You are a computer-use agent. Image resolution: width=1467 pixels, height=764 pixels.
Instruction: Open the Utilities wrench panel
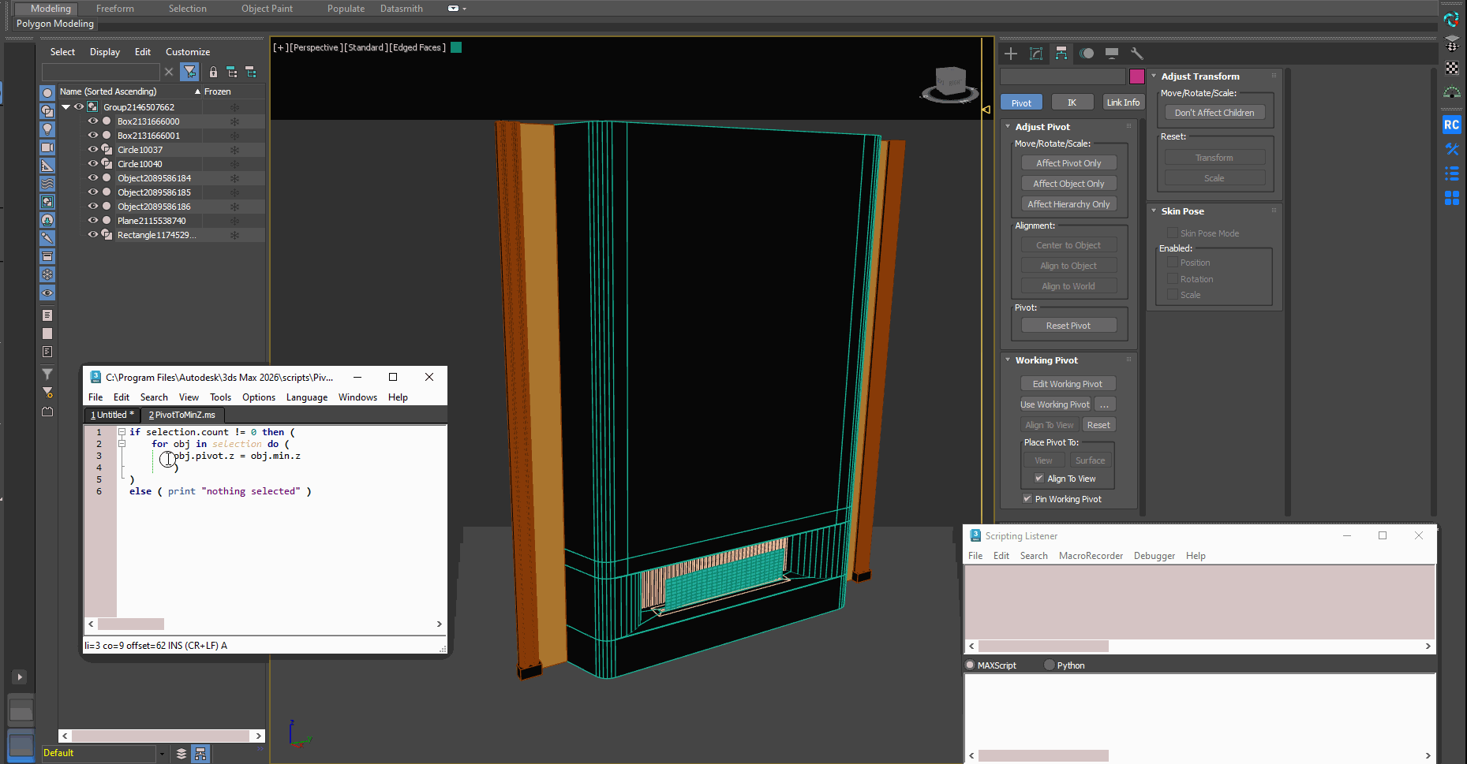pos(1137,54)
